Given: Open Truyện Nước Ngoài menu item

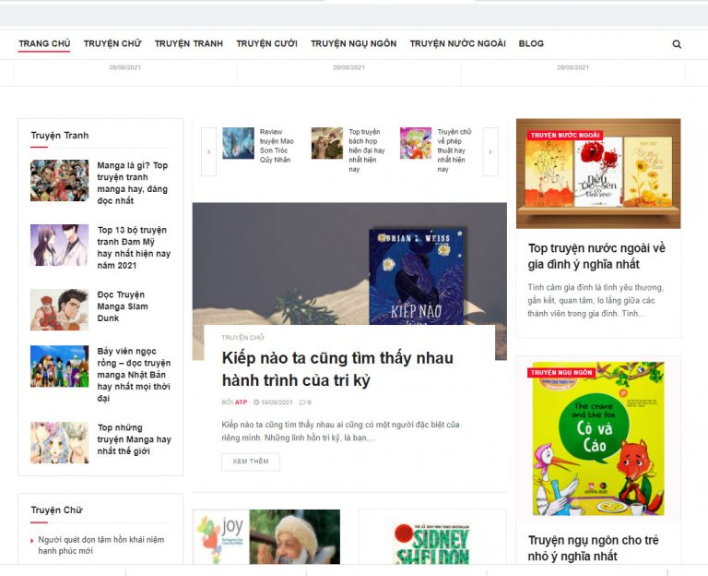Looking at the screenshot, I should (457, 43).
